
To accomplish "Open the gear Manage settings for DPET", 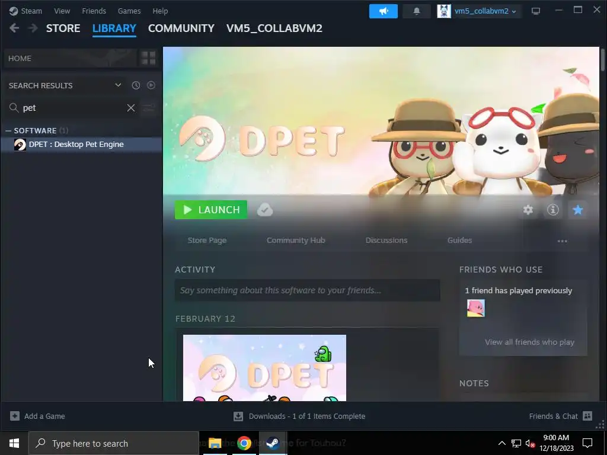I will pos(528,210).
